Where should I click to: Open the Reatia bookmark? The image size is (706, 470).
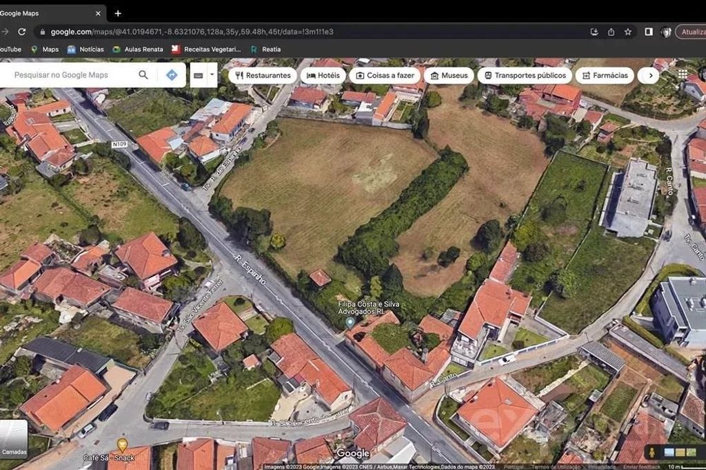click(x=265, y=50)
